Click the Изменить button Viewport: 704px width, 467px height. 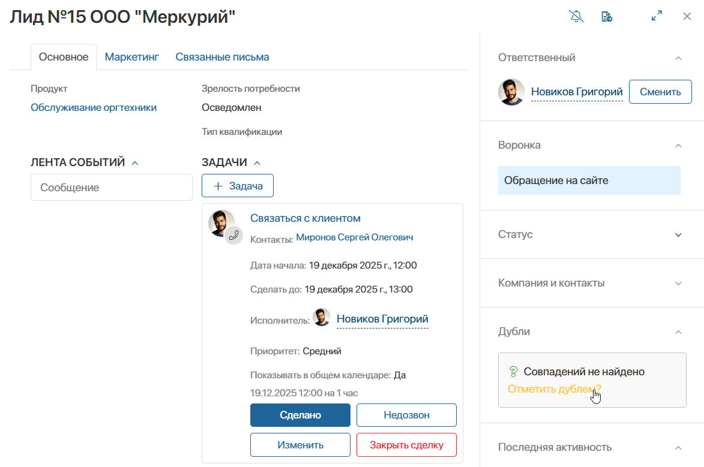tap(300, 445)
